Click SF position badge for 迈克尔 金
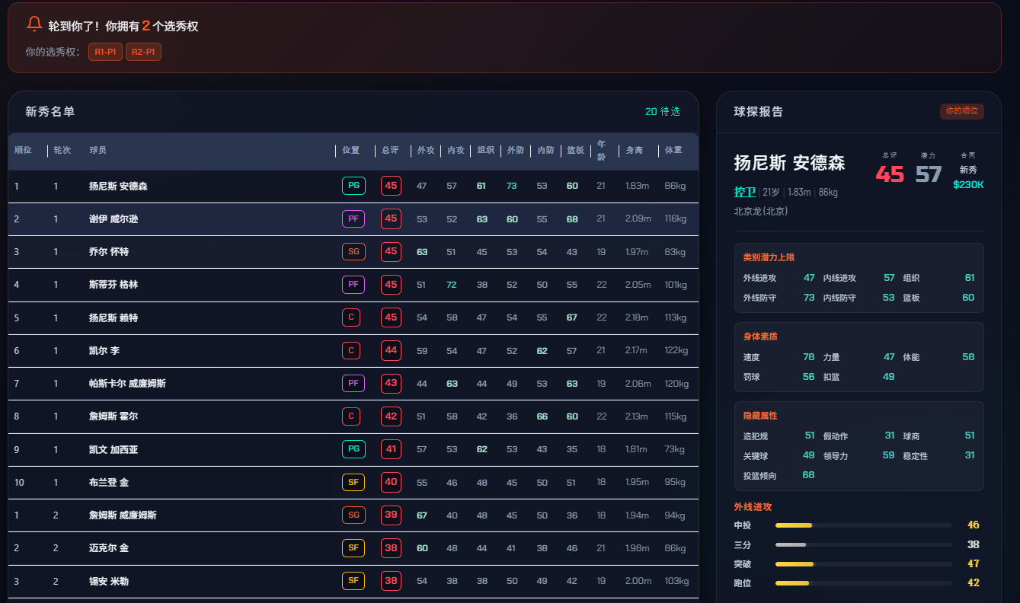This screenshot has height=603, width=1020. click(x=353, y=548)
